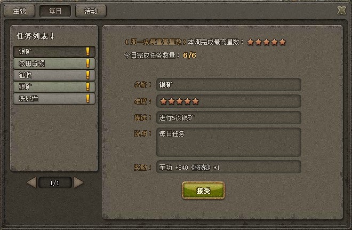Select 农田占领 in the task list
The image size is (352, 230).
click(54, 64)
